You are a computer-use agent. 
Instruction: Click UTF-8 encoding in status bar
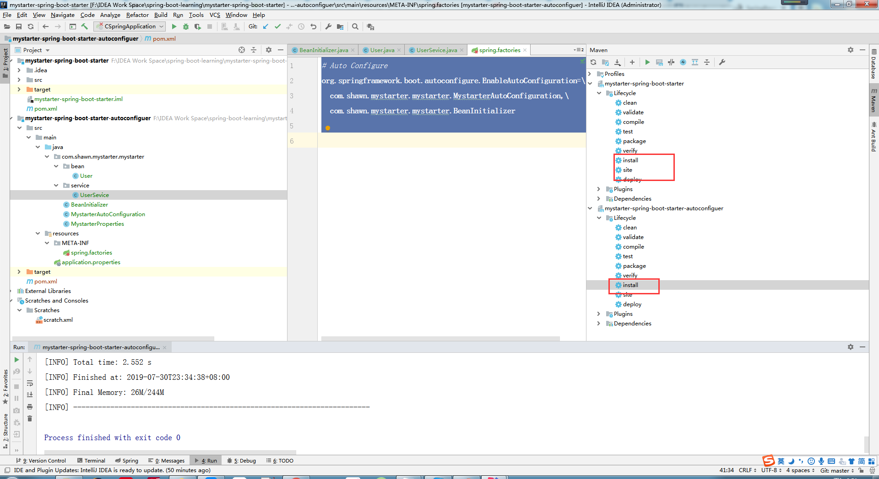pyautogui.click(x=771, y=470)
